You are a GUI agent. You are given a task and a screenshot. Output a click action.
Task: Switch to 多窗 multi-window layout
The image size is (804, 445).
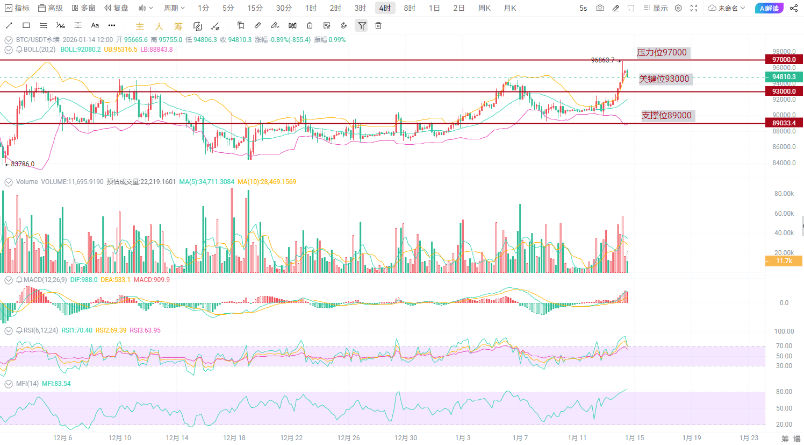(83, 8)
